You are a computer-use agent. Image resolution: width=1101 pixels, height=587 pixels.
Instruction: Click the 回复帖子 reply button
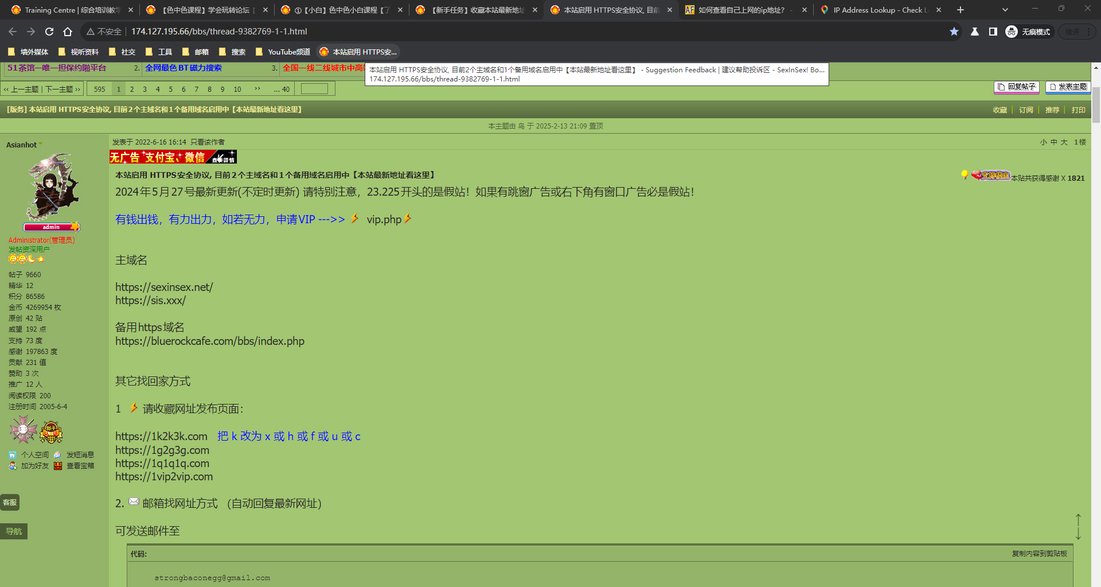(1017, 87)
